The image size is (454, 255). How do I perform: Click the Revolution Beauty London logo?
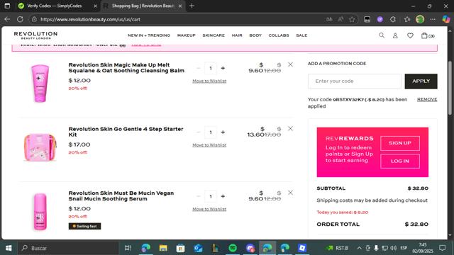click(x=35, y=35)
